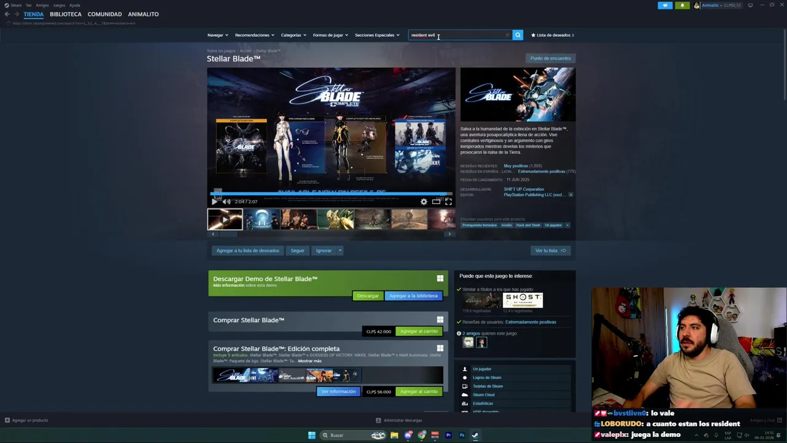Image resolution: width=787 pixels, height=443 pixels.
Task: Switch to the BIBLIOTECA tab
Action: [x=66, y=14]
